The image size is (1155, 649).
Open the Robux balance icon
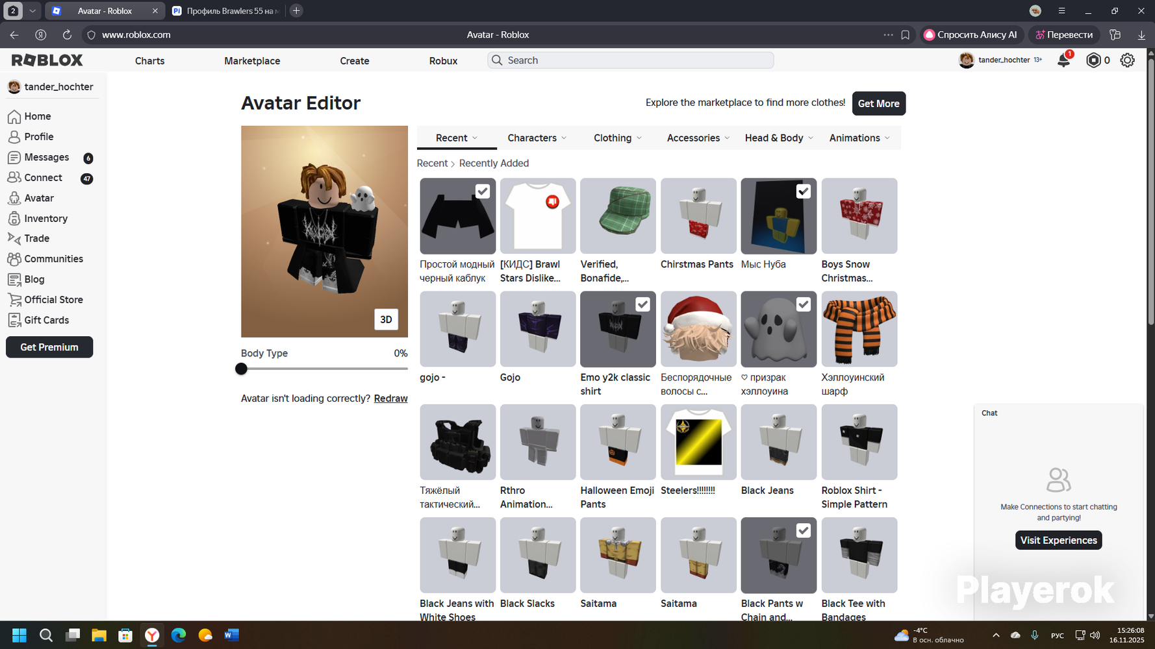(x=1094, y=60)
